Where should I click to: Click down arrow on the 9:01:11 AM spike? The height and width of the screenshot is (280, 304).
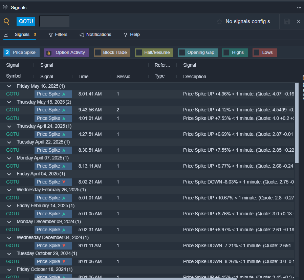(64, 246)
